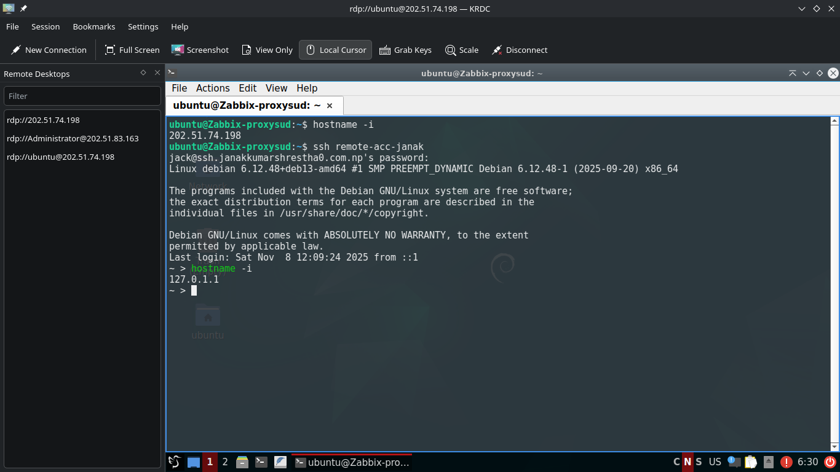
Task: Click the red power button in taskbar
Action: [x=830, y=462]
